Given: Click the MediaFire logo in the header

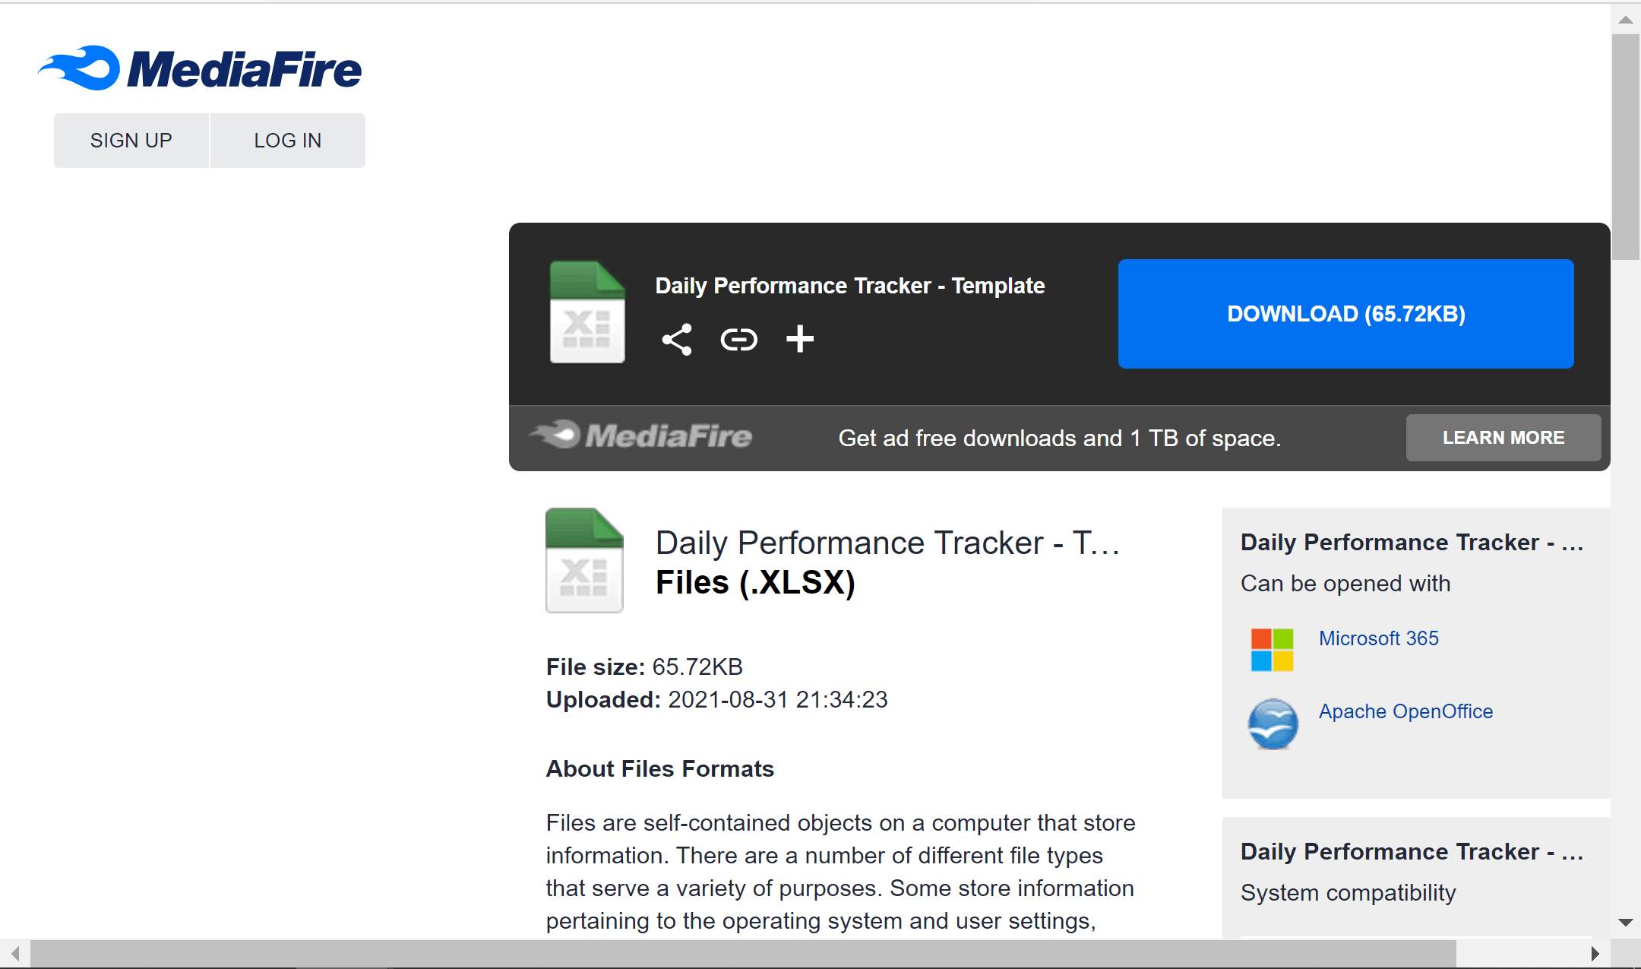Looking at the screenshot, I should [200, 68].
